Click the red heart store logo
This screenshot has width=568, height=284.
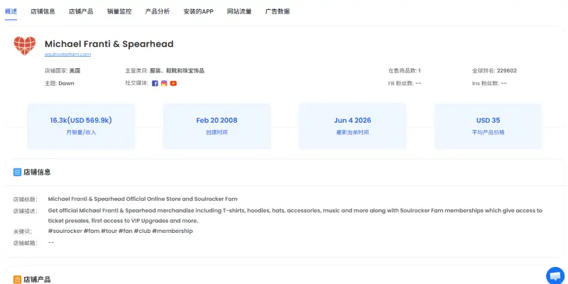click(x=25, y=45)
